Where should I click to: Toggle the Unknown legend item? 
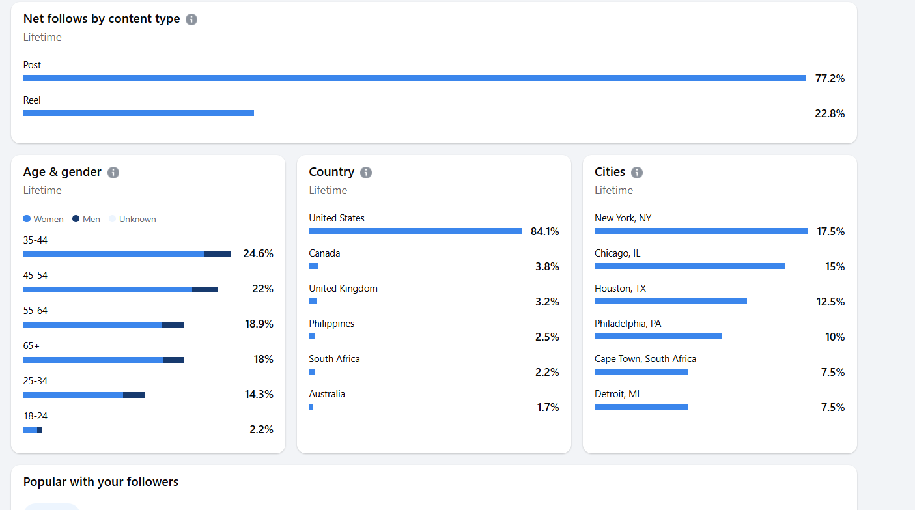(132, 220)
